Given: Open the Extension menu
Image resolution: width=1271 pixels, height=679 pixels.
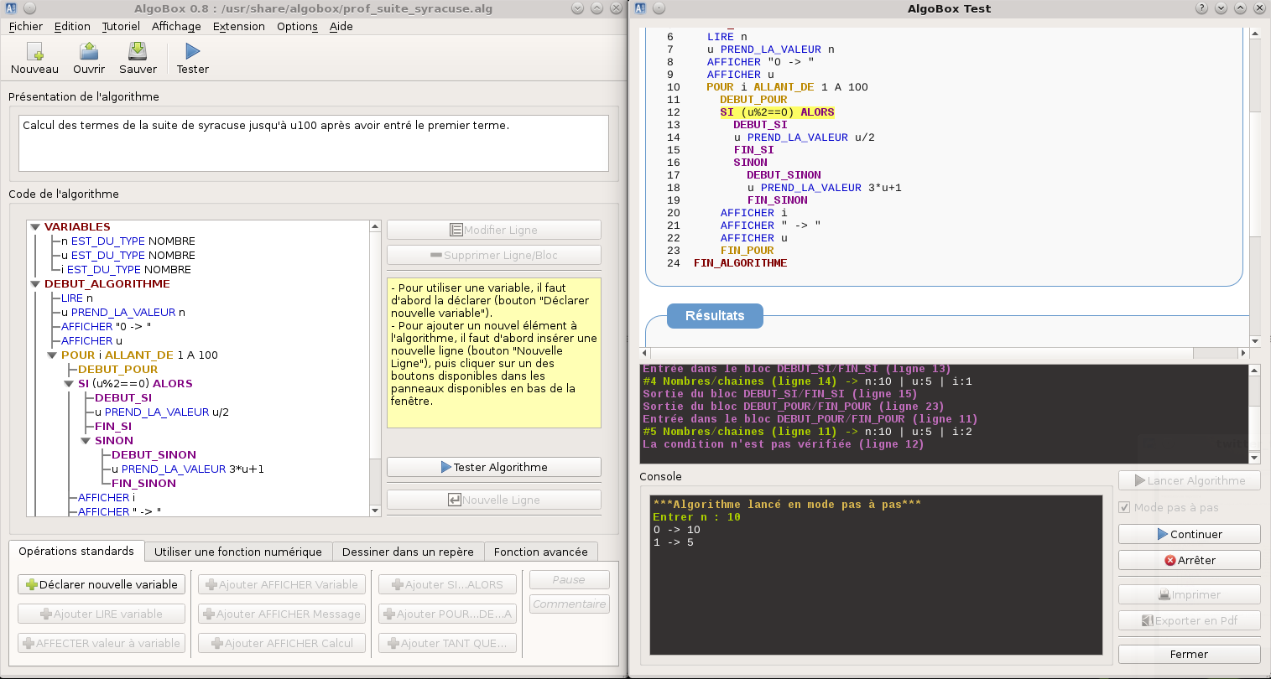Looking at the screenshot, I should click(239, 26).
